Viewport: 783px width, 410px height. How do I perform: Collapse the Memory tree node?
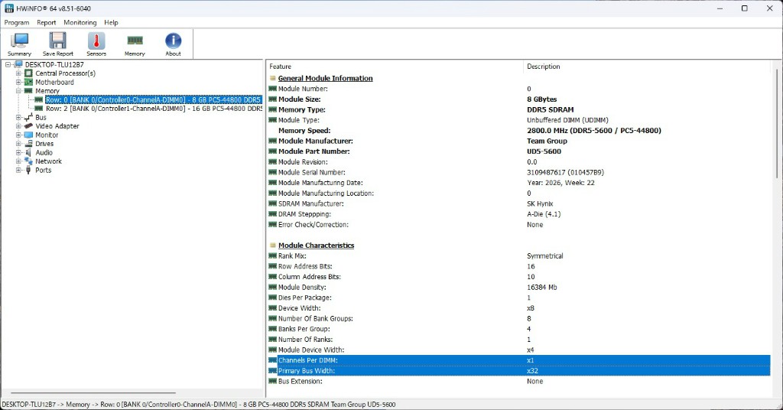18,91
